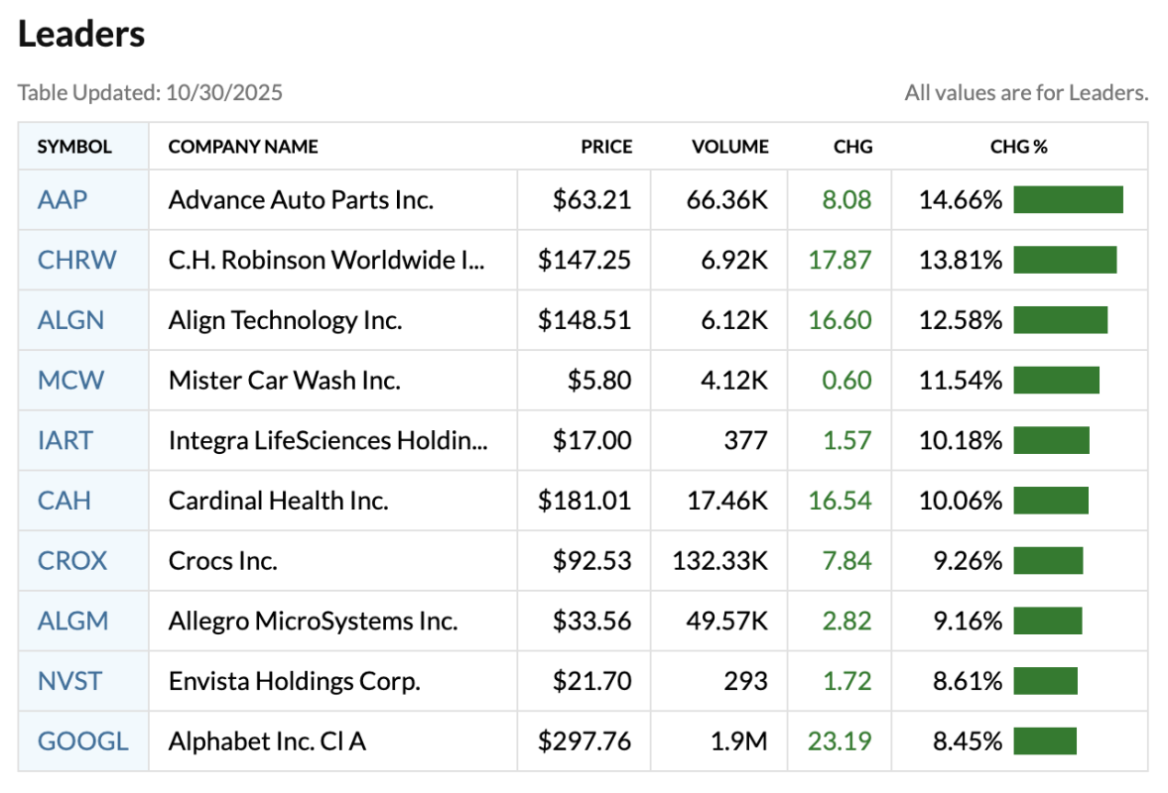Click the Crocs Inc. company name cell
This screenshot has height=793, width=1168.
click(223, 561)
